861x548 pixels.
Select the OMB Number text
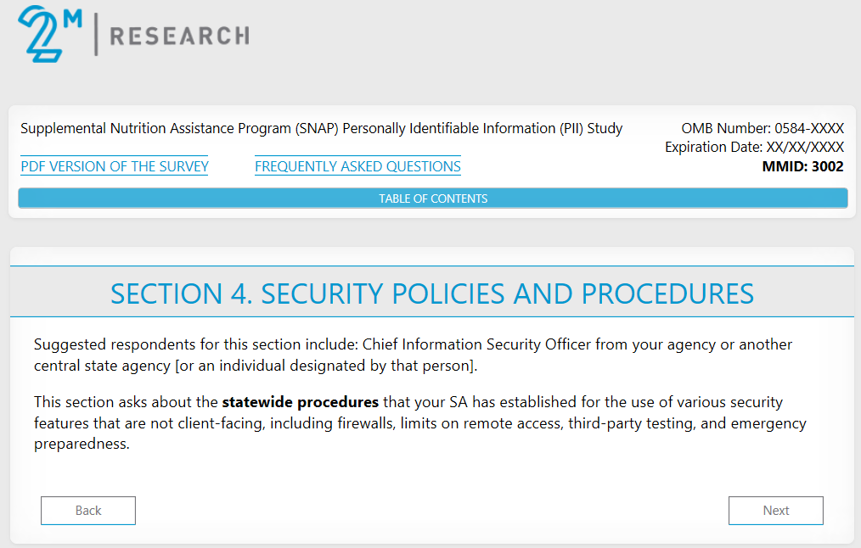click(763, 129)
